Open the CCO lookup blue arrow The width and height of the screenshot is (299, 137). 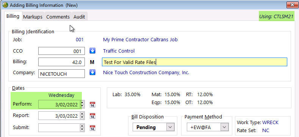pos(92,51)
